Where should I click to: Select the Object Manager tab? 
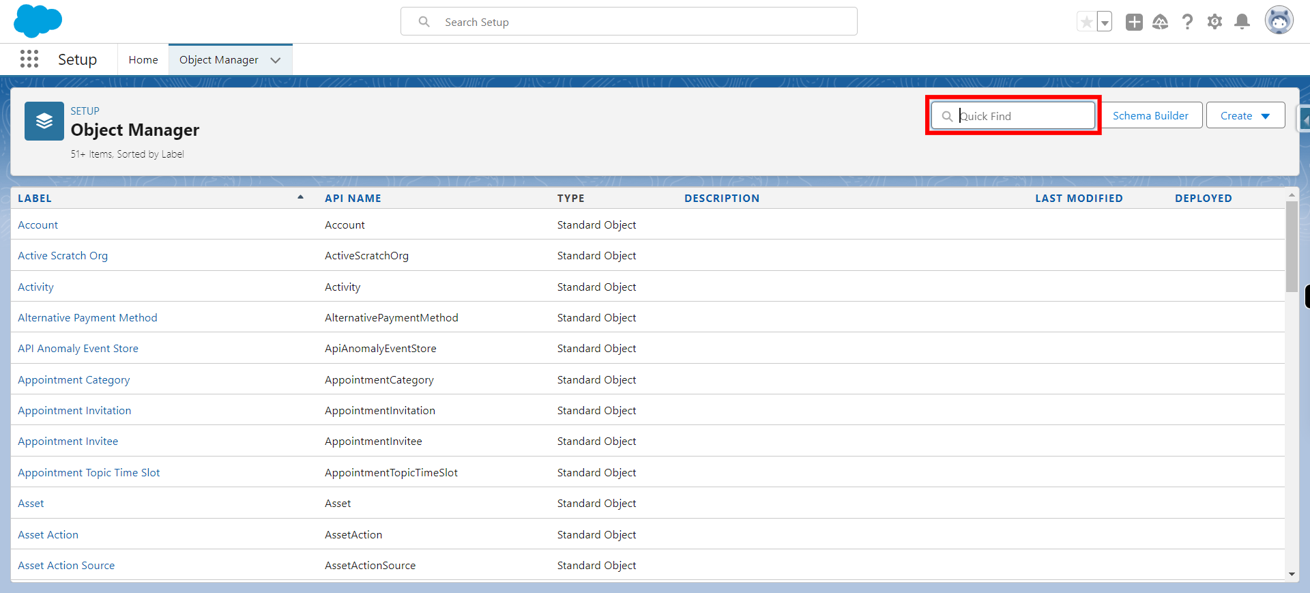click(x=218, y=60)
